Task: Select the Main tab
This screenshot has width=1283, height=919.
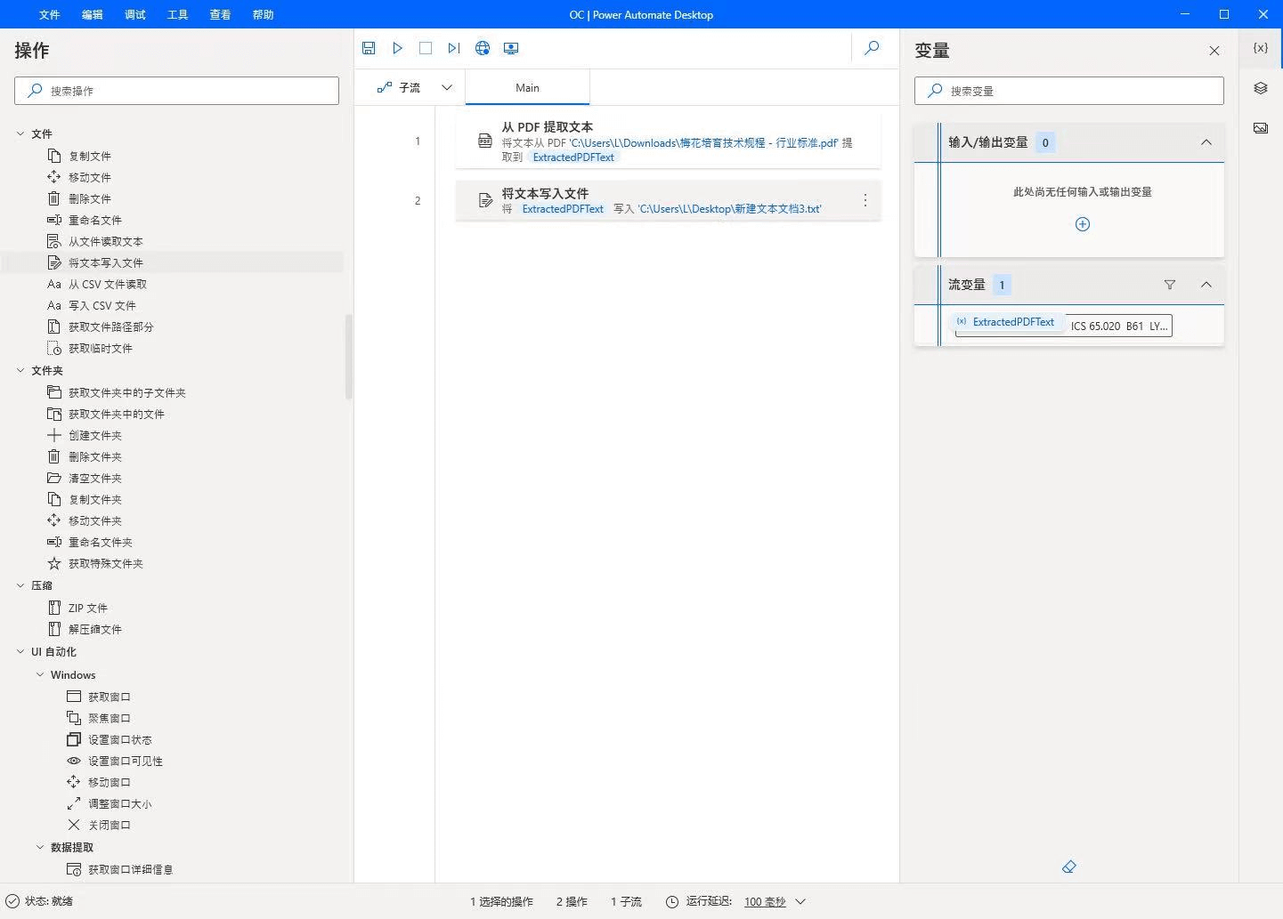Action: [x=527, y=87]
